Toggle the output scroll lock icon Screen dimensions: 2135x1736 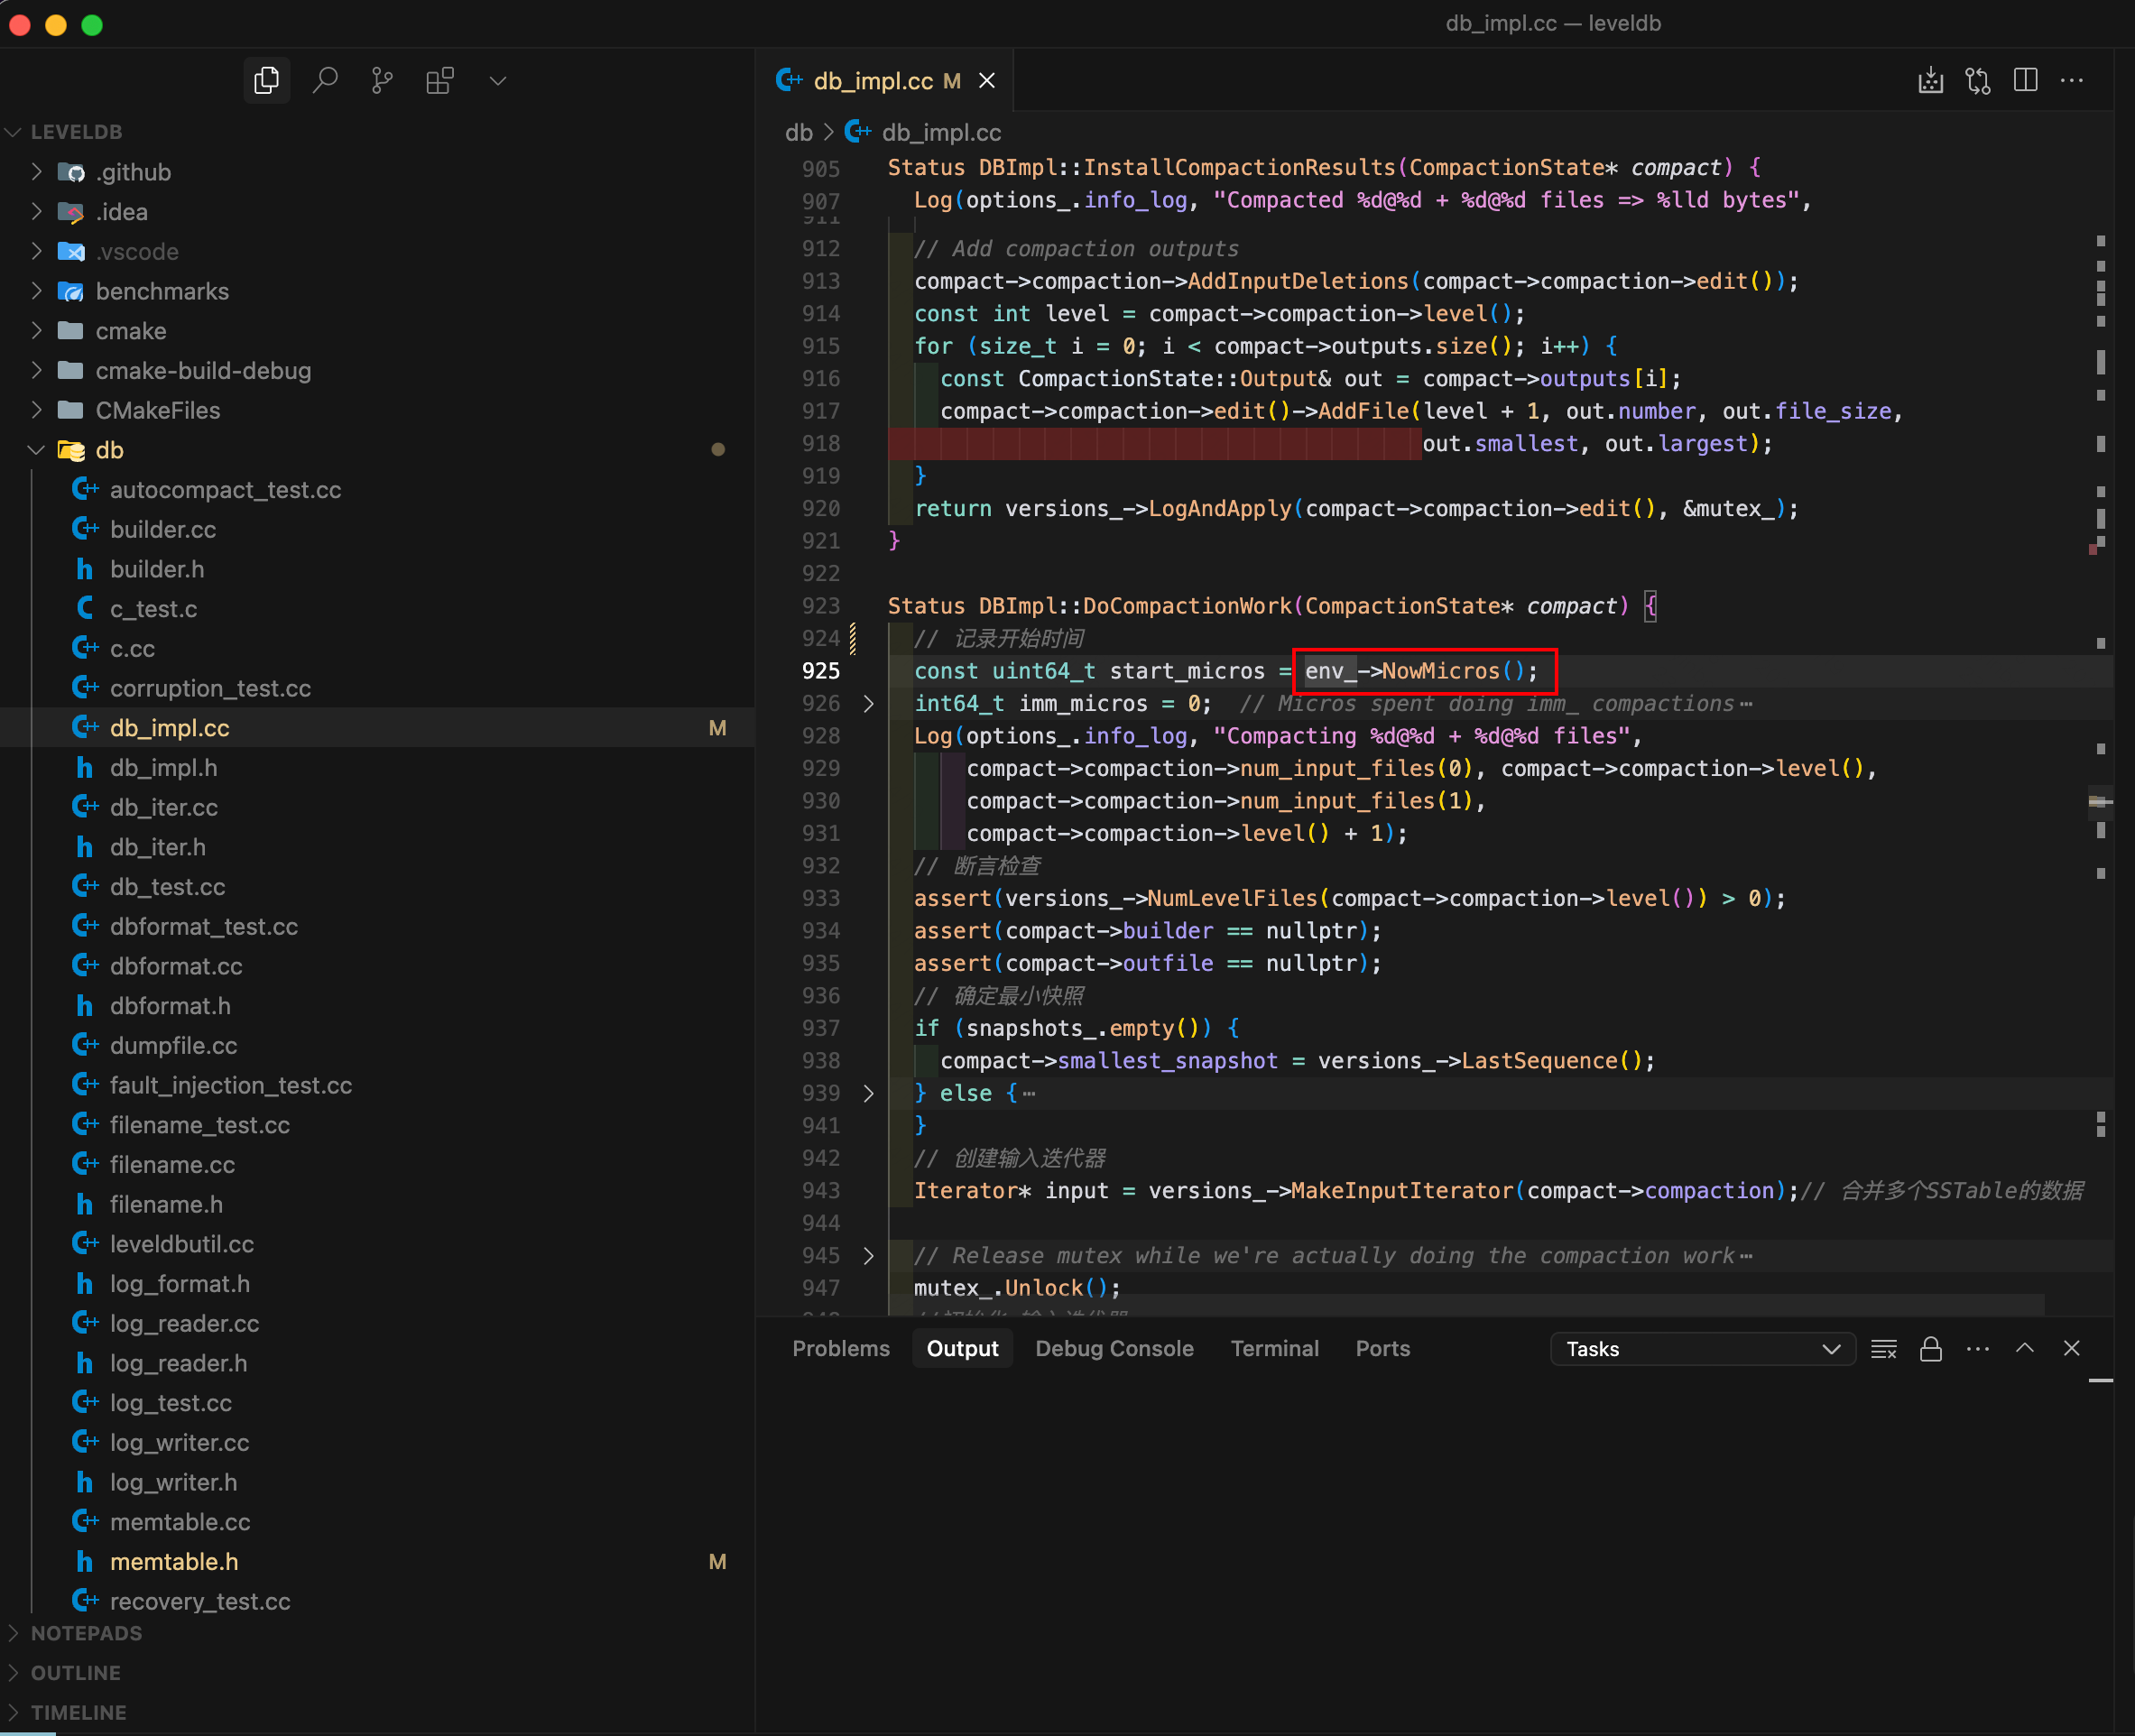coord(1930,1349)
